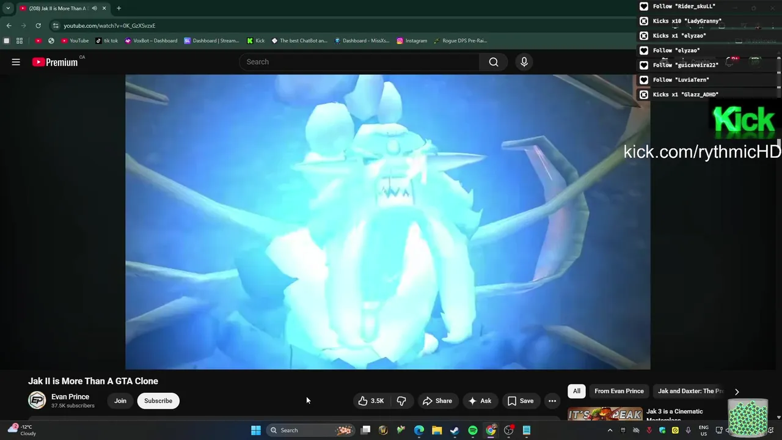Show hidden system tray icons chevron
Image resolution: width=782 pixels, height=440 pixels.
pos(609,430)
